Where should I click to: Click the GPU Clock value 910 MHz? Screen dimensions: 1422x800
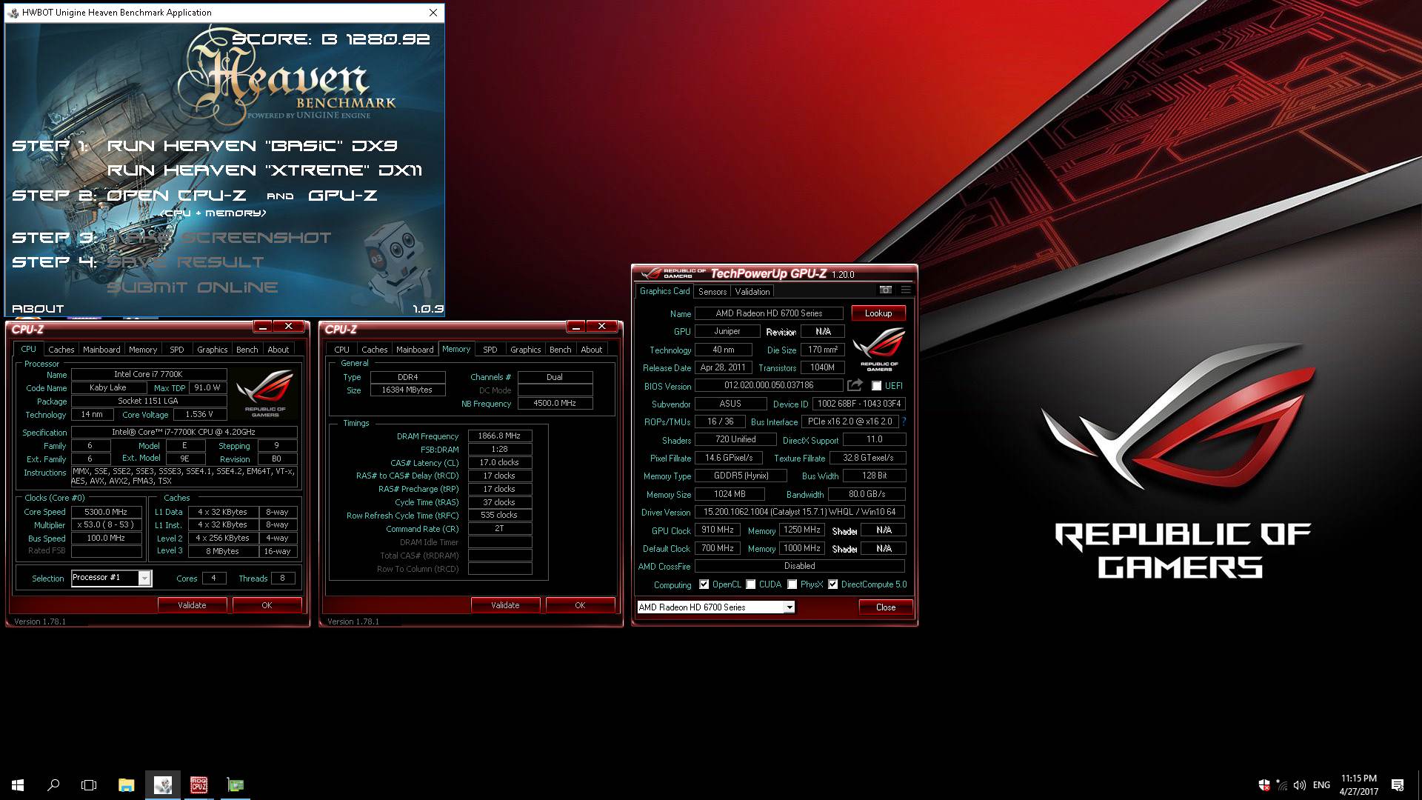(x=717, y=530)
